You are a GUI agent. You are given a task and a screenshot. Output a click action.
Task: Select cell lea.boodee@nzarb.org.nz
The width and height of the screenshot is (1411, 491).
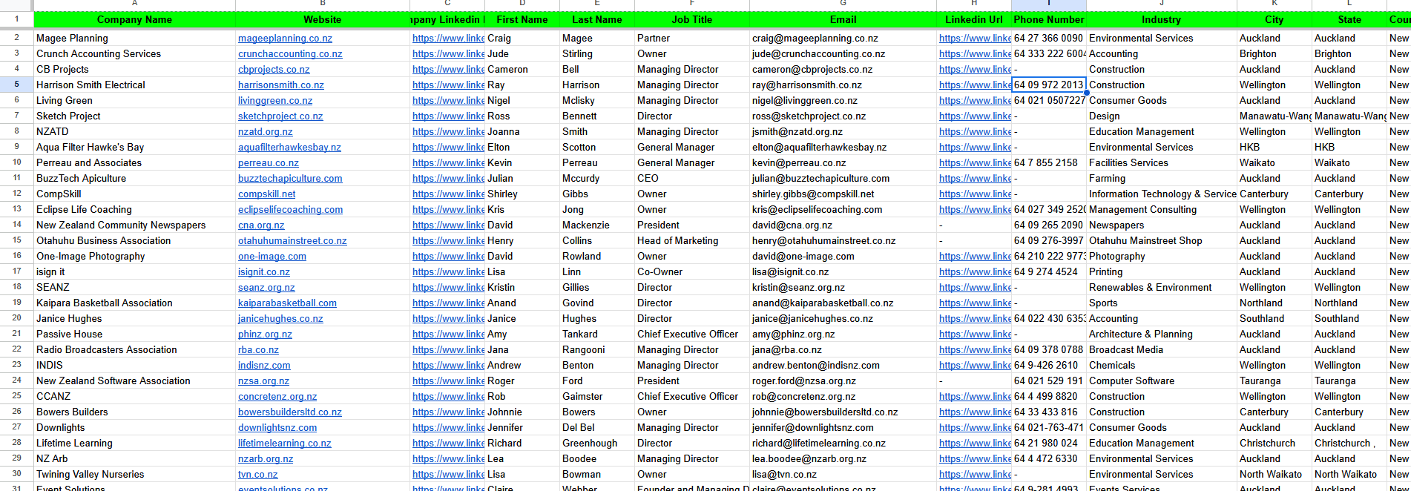[843, 459]
